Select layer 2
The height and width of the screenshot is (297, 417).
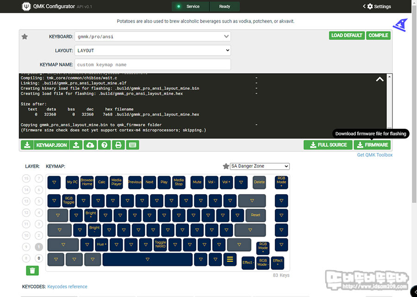pyautogui.click(x=39, y=235)
